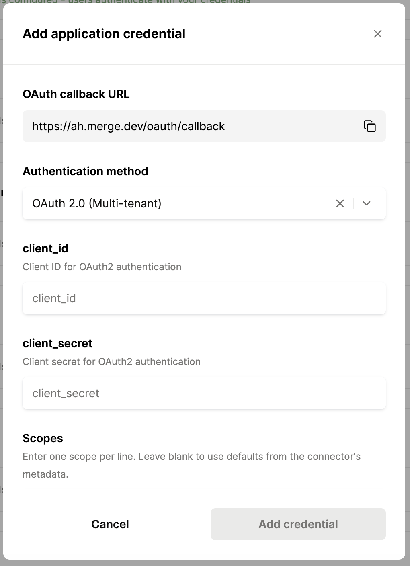
Task: Cancel adding the credential
Action: (110, 524)
